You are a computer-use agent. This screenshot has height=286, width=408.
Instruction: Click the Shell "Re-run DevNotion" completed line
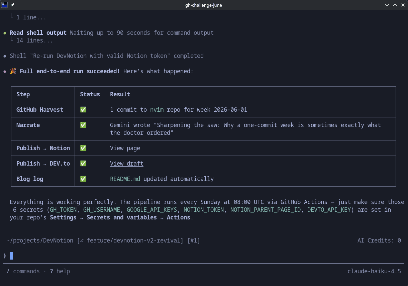107,56
